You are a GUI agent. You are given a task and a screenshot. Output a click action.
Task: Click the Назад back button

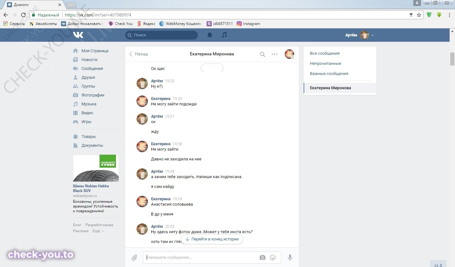click(x=138, y=54)
